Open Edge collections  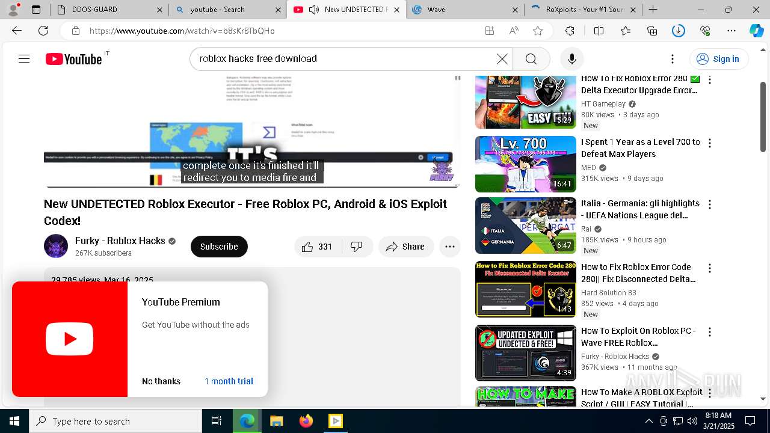tap(652, 31)
